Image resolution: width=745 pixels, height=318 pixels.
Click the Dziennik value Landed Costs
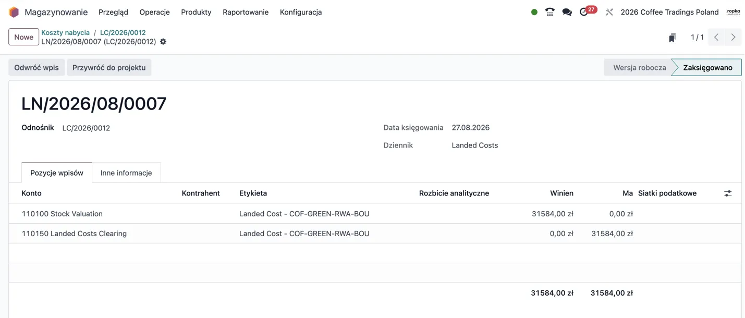click(474, 145)
